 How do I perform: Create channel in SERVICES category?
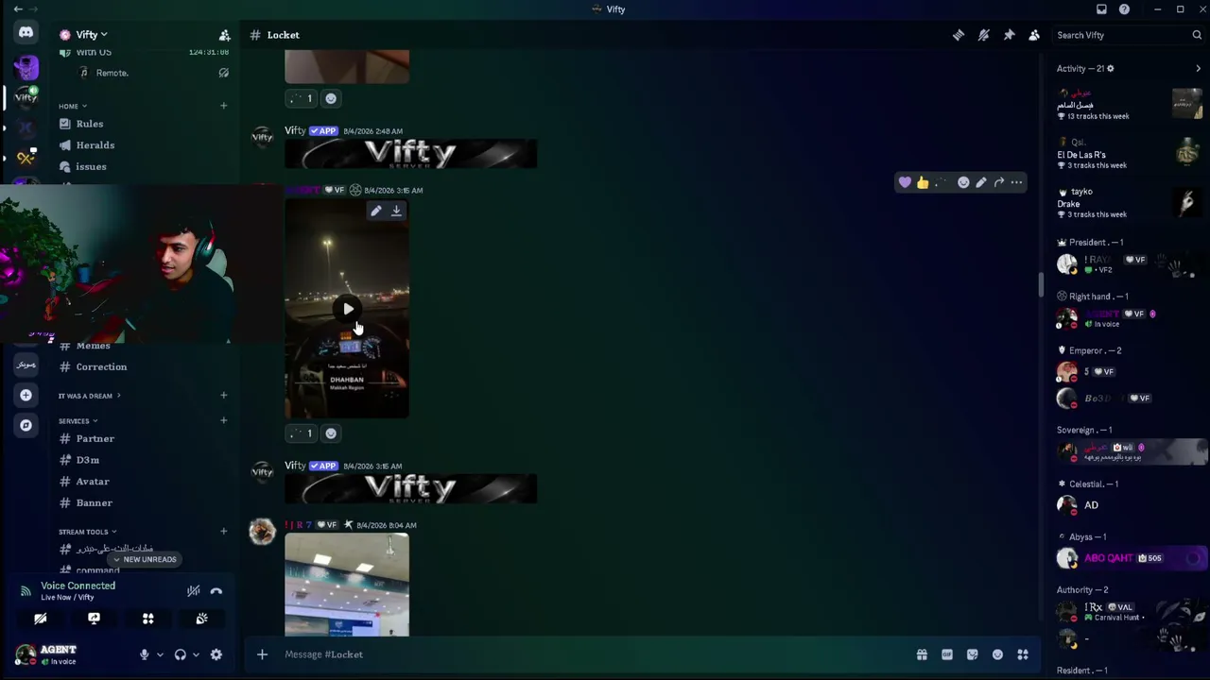coord(224,420)
